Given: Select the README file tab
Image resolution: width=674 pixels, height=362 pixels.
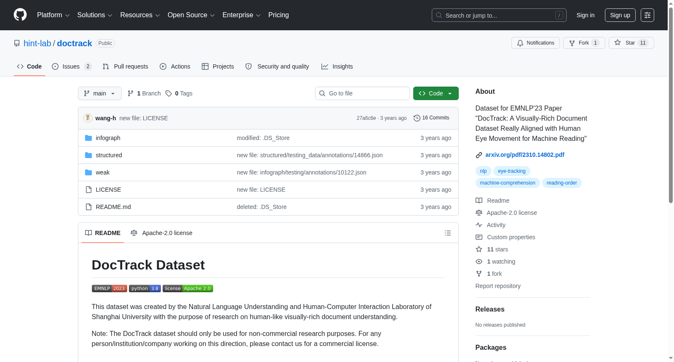Looking at the screenshot, I should (x=103, y=233).
